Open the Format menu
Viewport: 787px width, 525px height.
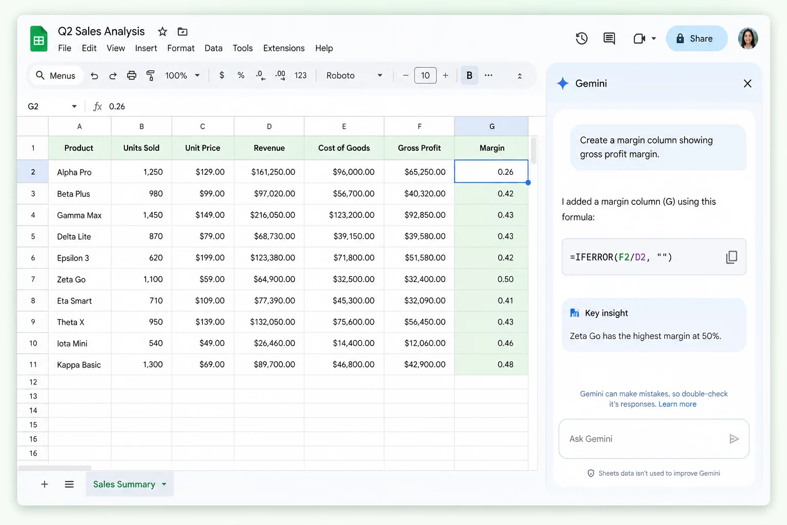(x=181, y=48)
